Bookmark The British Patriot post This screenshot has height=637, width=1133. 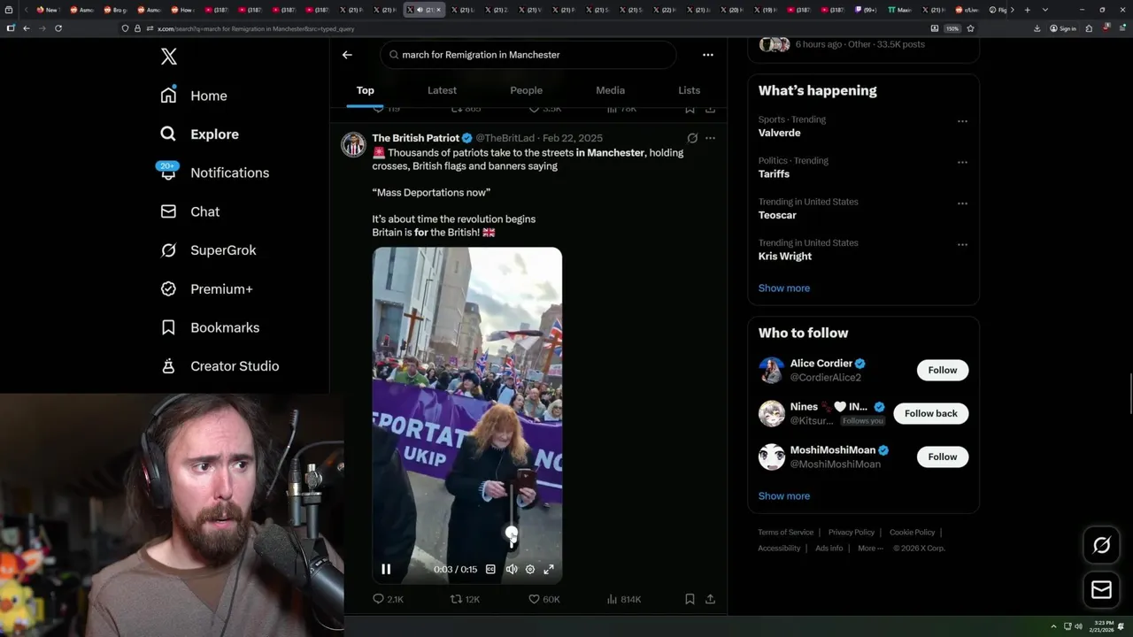pos(690,599)
